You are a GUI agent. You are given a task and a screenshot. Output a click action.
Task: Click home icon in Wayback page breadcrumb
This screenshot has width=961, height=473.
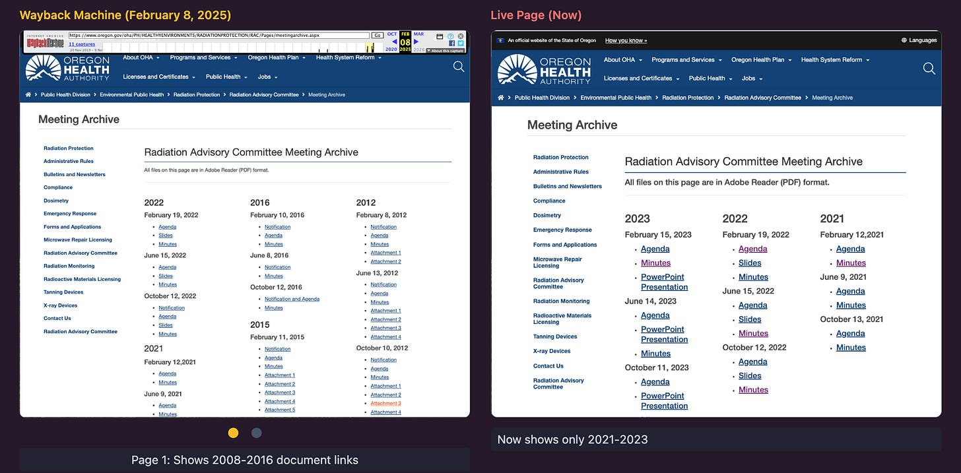[x=28, y=94]
